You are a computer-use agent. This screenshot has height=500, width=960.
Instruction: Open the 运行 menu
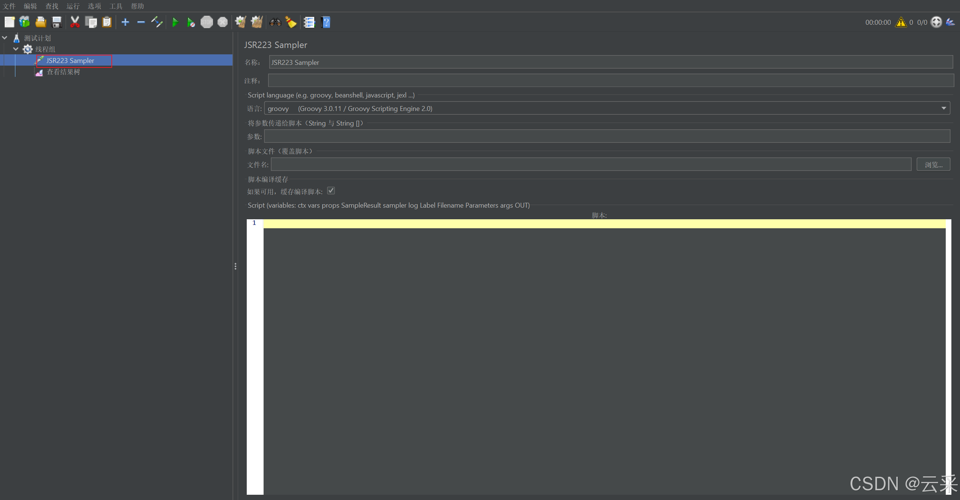point(73,6)
